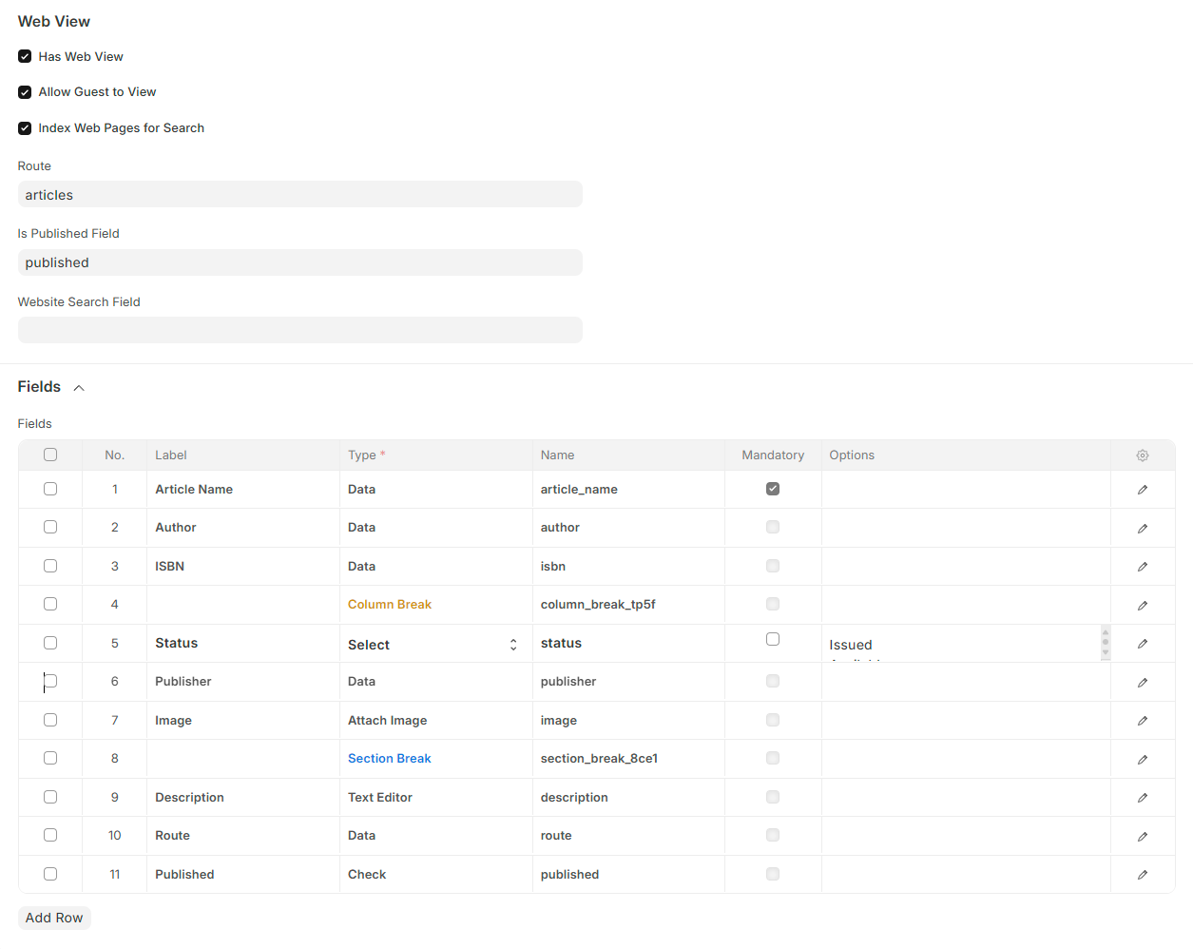Edit the Article Name row via pencil icon

pos(1142,489)
